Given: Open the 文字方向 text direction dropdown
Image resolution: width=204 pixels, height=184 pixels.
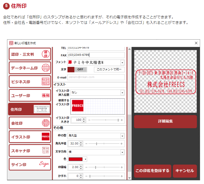Looking at the screenshot, I should click(122, 152).
